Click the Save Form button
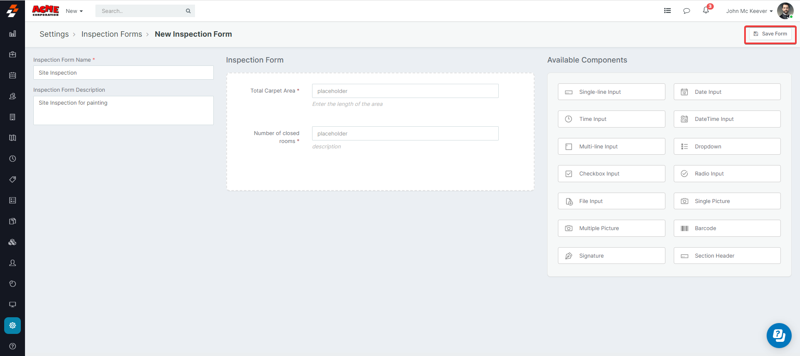 [x=770, y=34]
